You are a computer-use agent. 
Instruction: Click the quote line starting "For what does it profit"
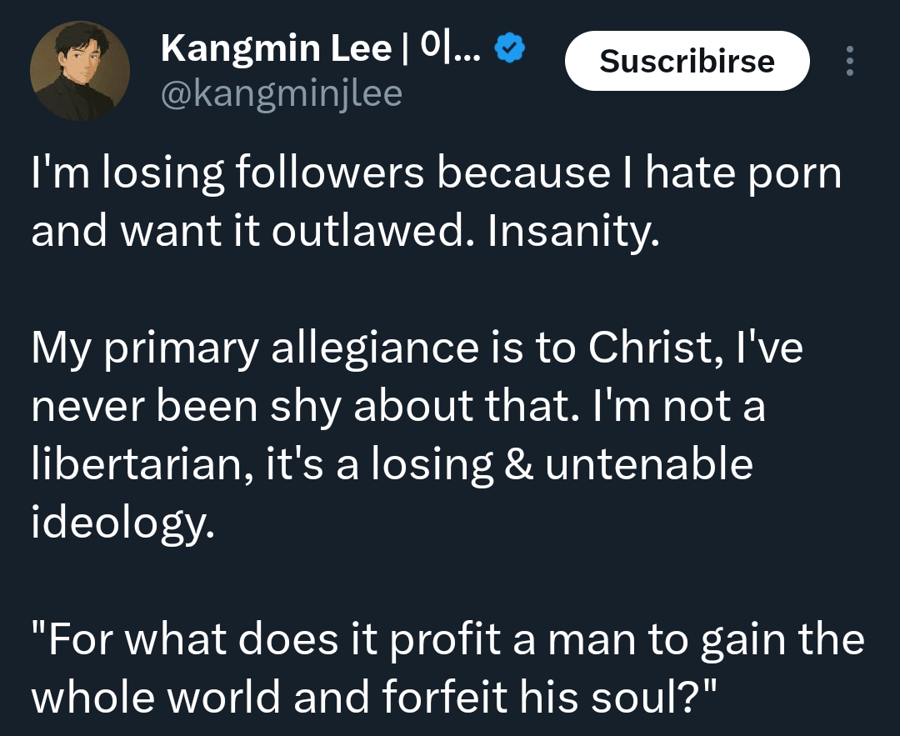click(447, 639)
